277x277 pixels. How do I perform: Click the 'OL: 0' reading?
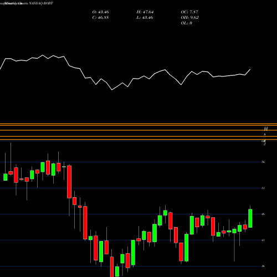pyautogui.click(x=186, y=23)
